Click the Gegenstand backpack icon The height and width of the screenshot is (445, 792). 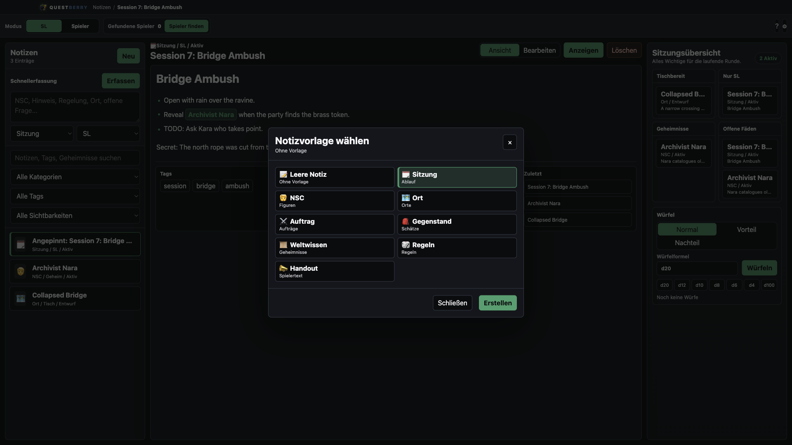coord(406,221)
